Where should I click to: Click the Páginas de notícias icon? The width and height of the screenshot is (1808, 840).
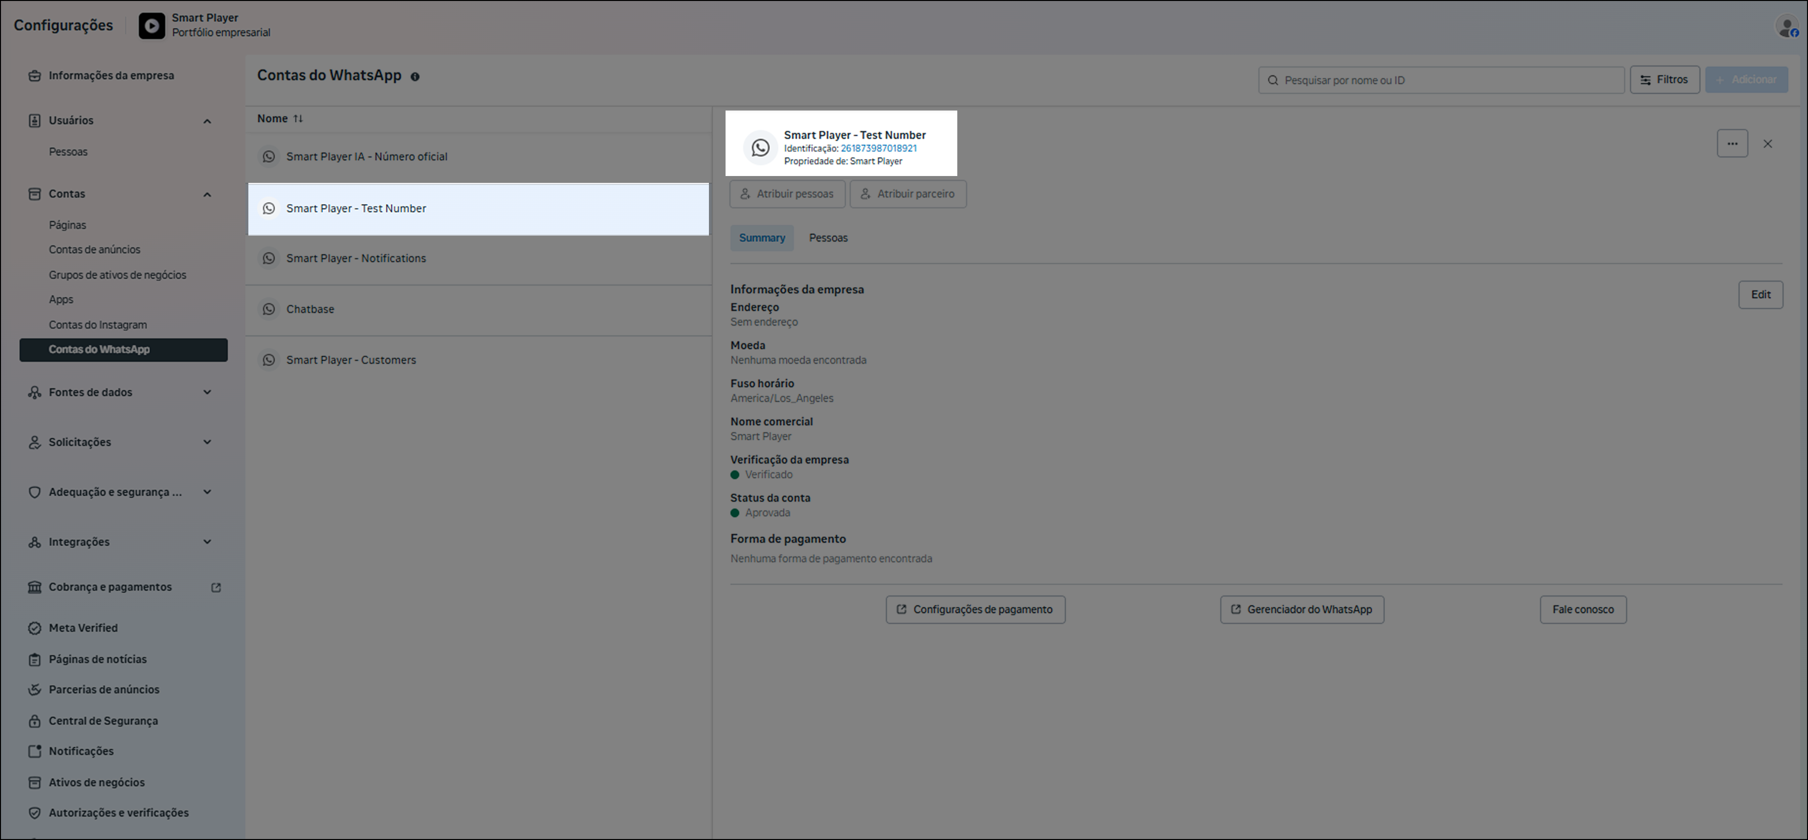coord(34,660)
